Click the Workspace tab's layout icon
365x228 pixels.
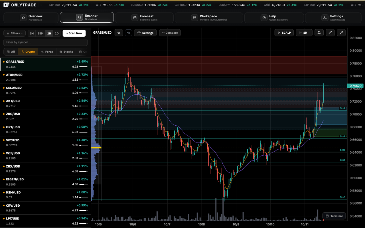pos(194,18)
